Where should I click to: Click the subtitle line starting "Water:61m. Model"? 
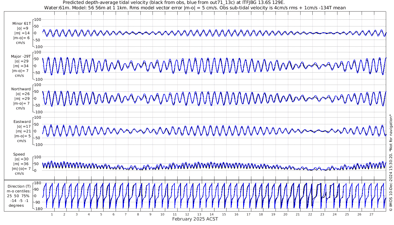195,8
